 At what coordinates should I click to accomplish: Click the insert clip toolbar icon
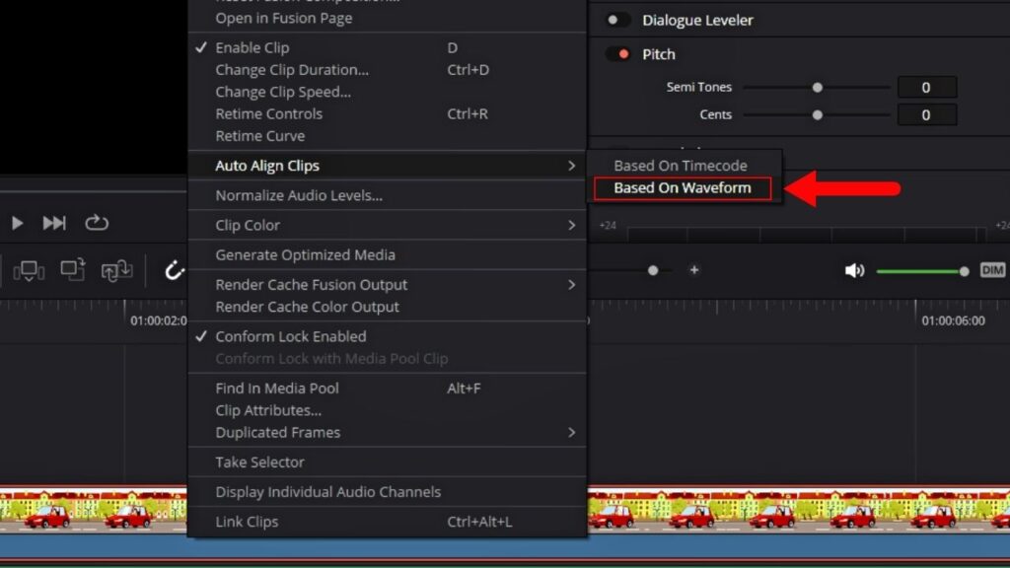pyautogui.click(x=30, y=270)
